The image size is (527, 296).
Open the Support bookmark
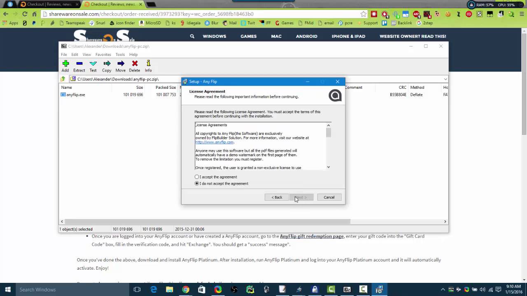367,23
